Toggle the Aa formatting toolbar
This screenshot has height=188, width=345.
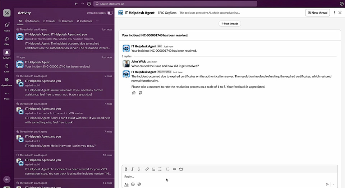tap(126, 184)
